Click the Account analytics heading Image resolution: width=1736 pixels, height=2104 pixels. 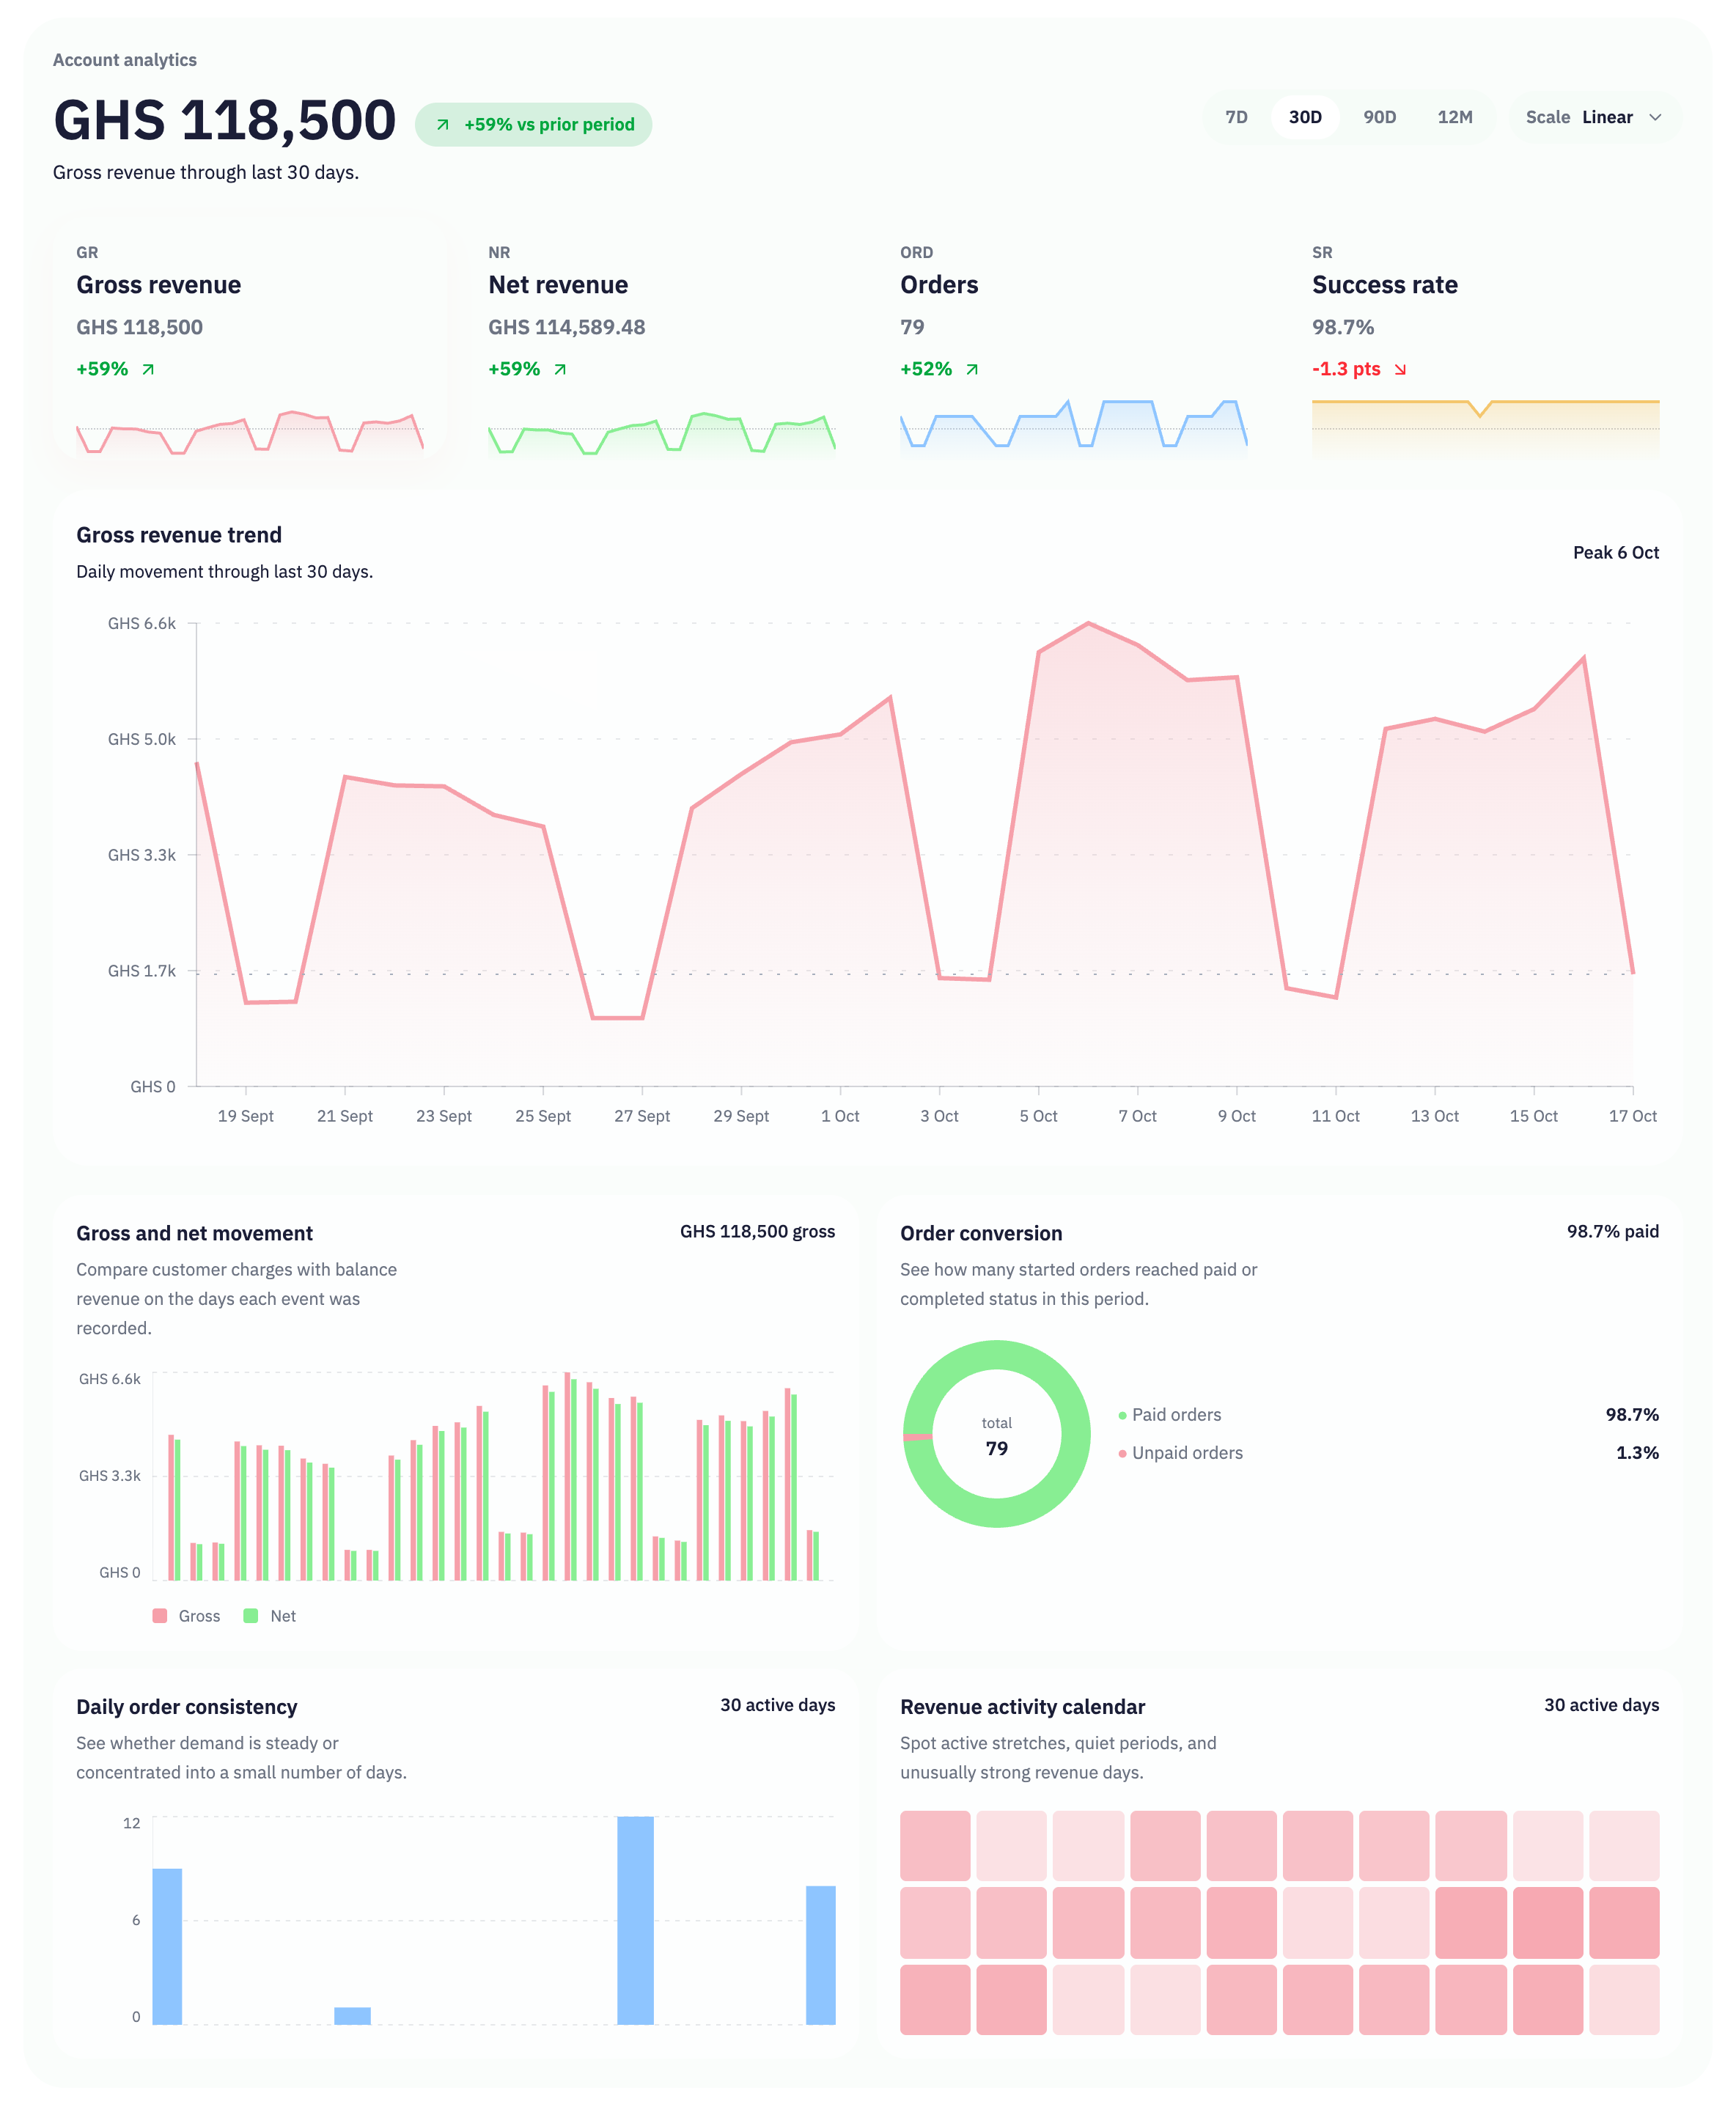[125, 60]
